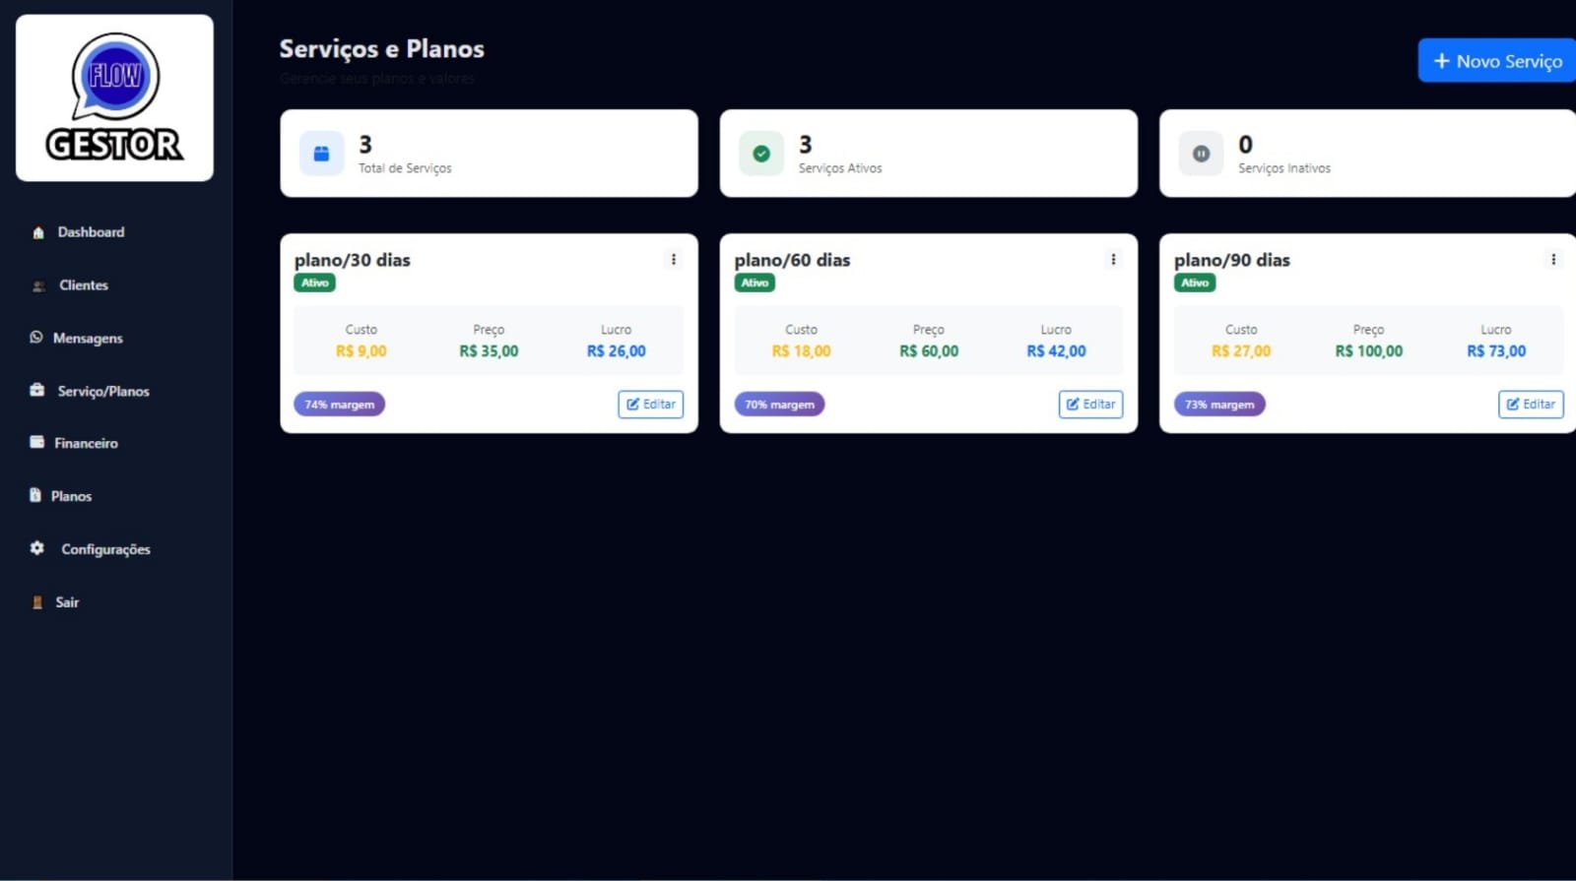The height and width of the screenshot is (881, 1576).
Task: Click the 74% margem badge
Action: pyautogui.click(x=339, y=405)
